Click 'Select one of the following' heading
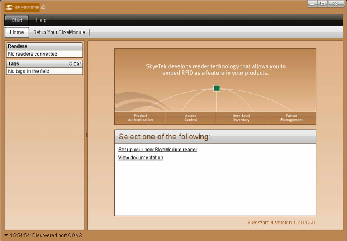The height and width of the screenshot is (241, 347). tap(165, 137)
